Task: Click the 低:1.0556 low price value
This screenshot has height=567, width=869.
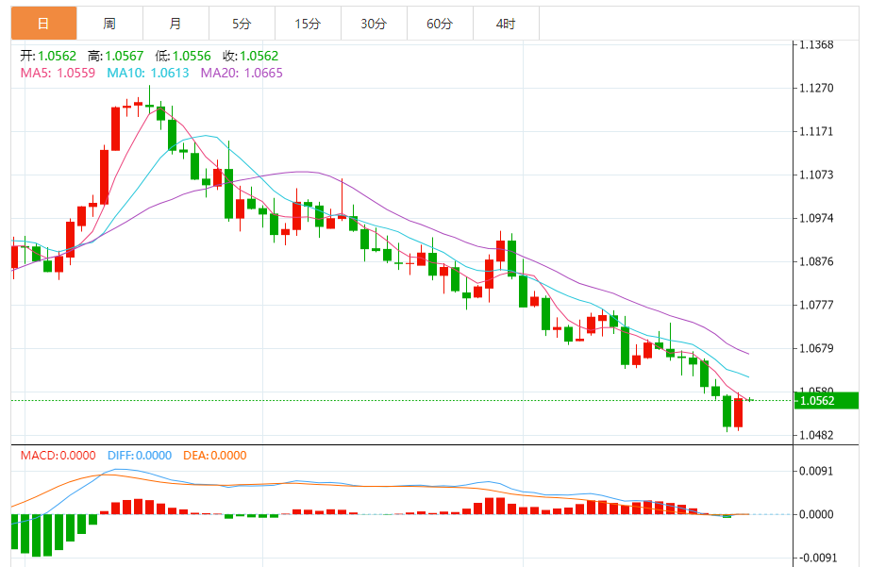Action: [183, 56]
